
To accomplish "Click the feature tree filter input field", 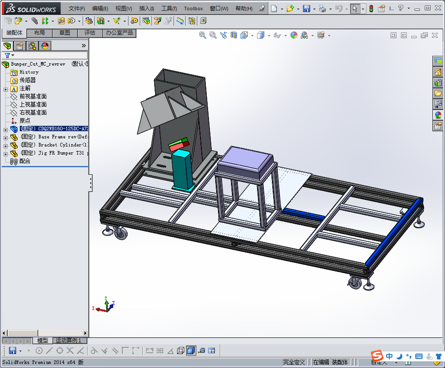I will click(x=49, y=55).
